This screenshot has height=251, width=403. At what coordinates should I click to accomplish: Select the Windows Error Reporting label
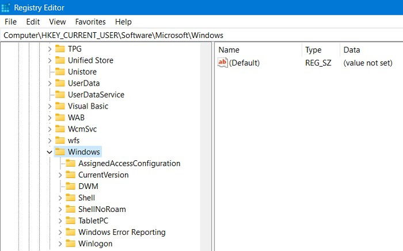point(122,232)
